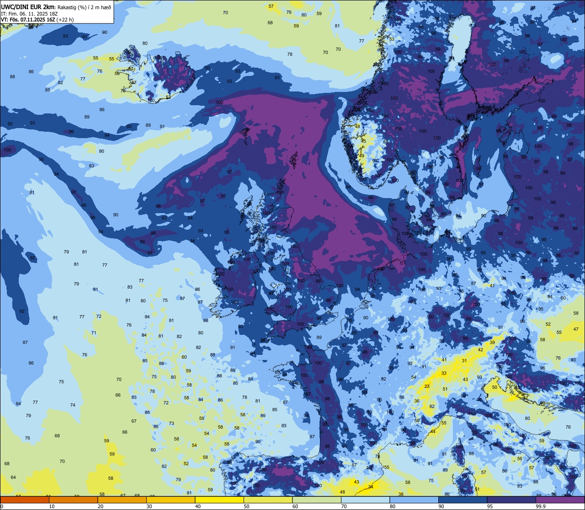Click the yellow legend swatch between 40 and 50

(219, 499)
